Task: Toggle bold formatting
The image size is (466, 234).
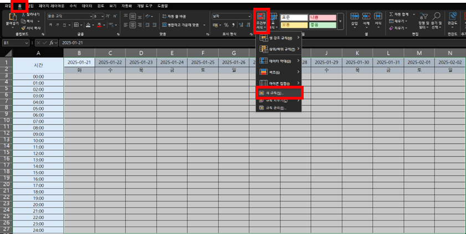Action: coord(50,25)
